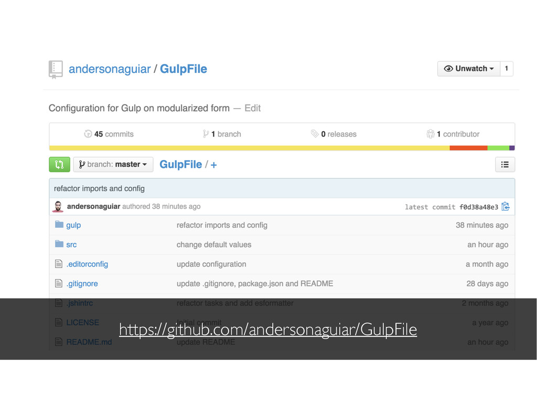This screenshot has height=403, width=537.
Task: Click the plus to create new file
Action: (x=214, y=165)
